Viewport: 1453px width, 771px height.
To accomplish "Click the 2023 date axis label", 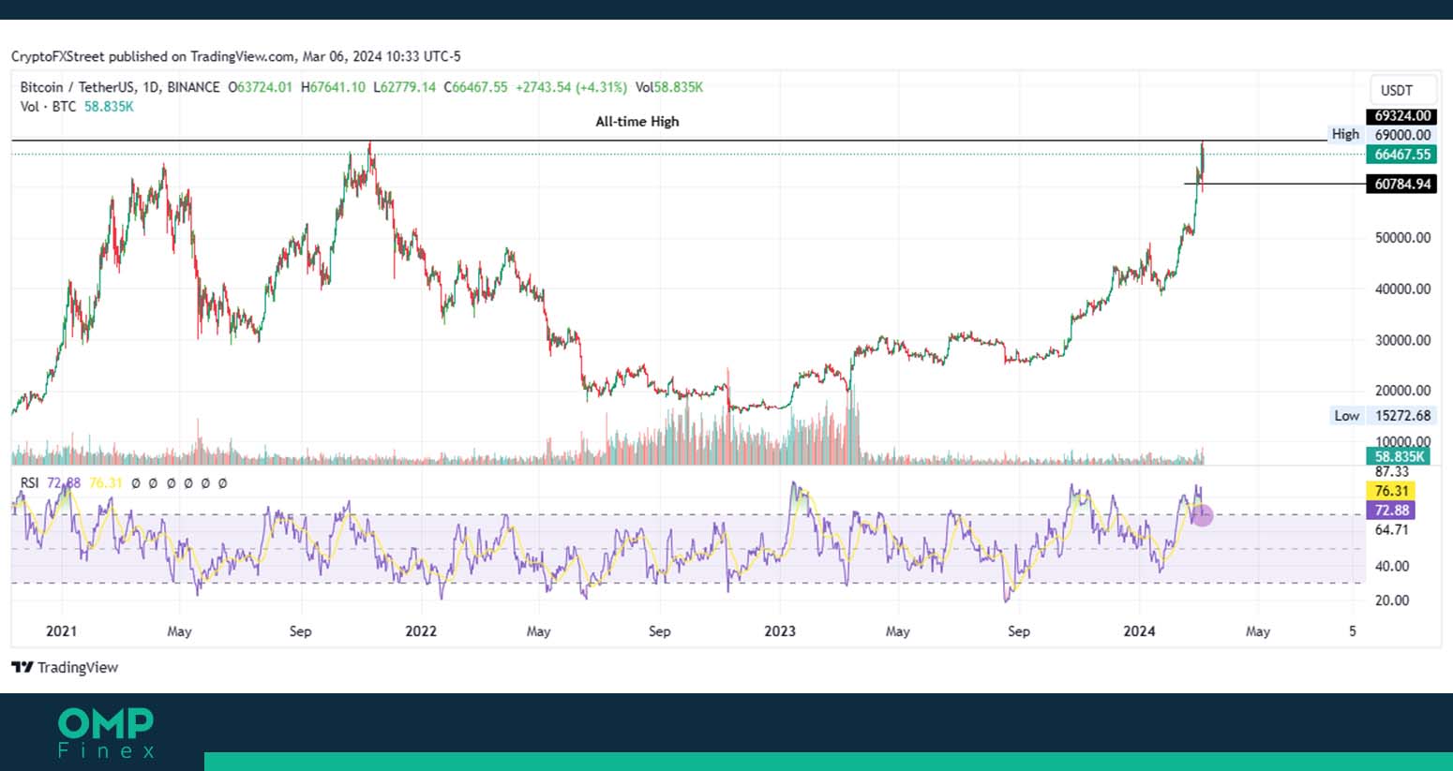I will [780, 631].
